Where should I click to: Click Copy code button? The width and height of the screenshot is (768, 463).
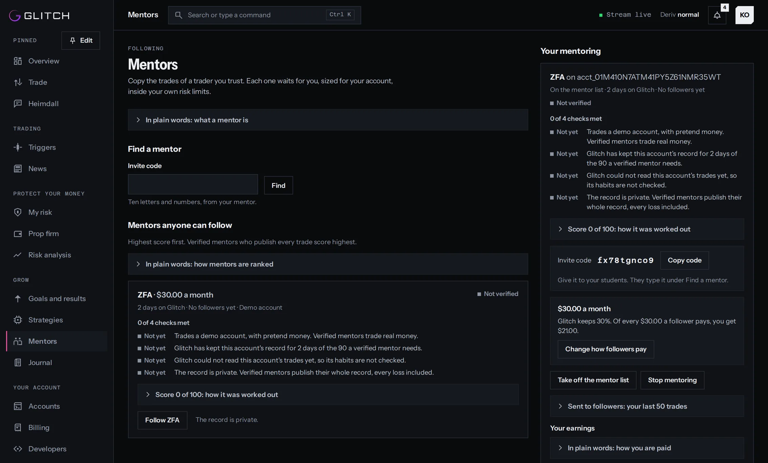(x=684, y=260)
